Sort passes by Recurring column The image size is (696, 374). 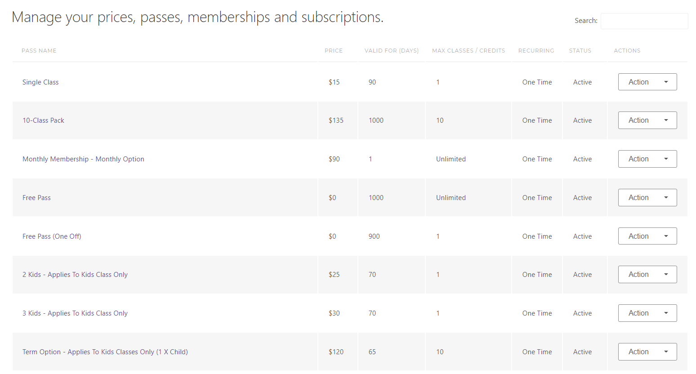click(536, 51)
